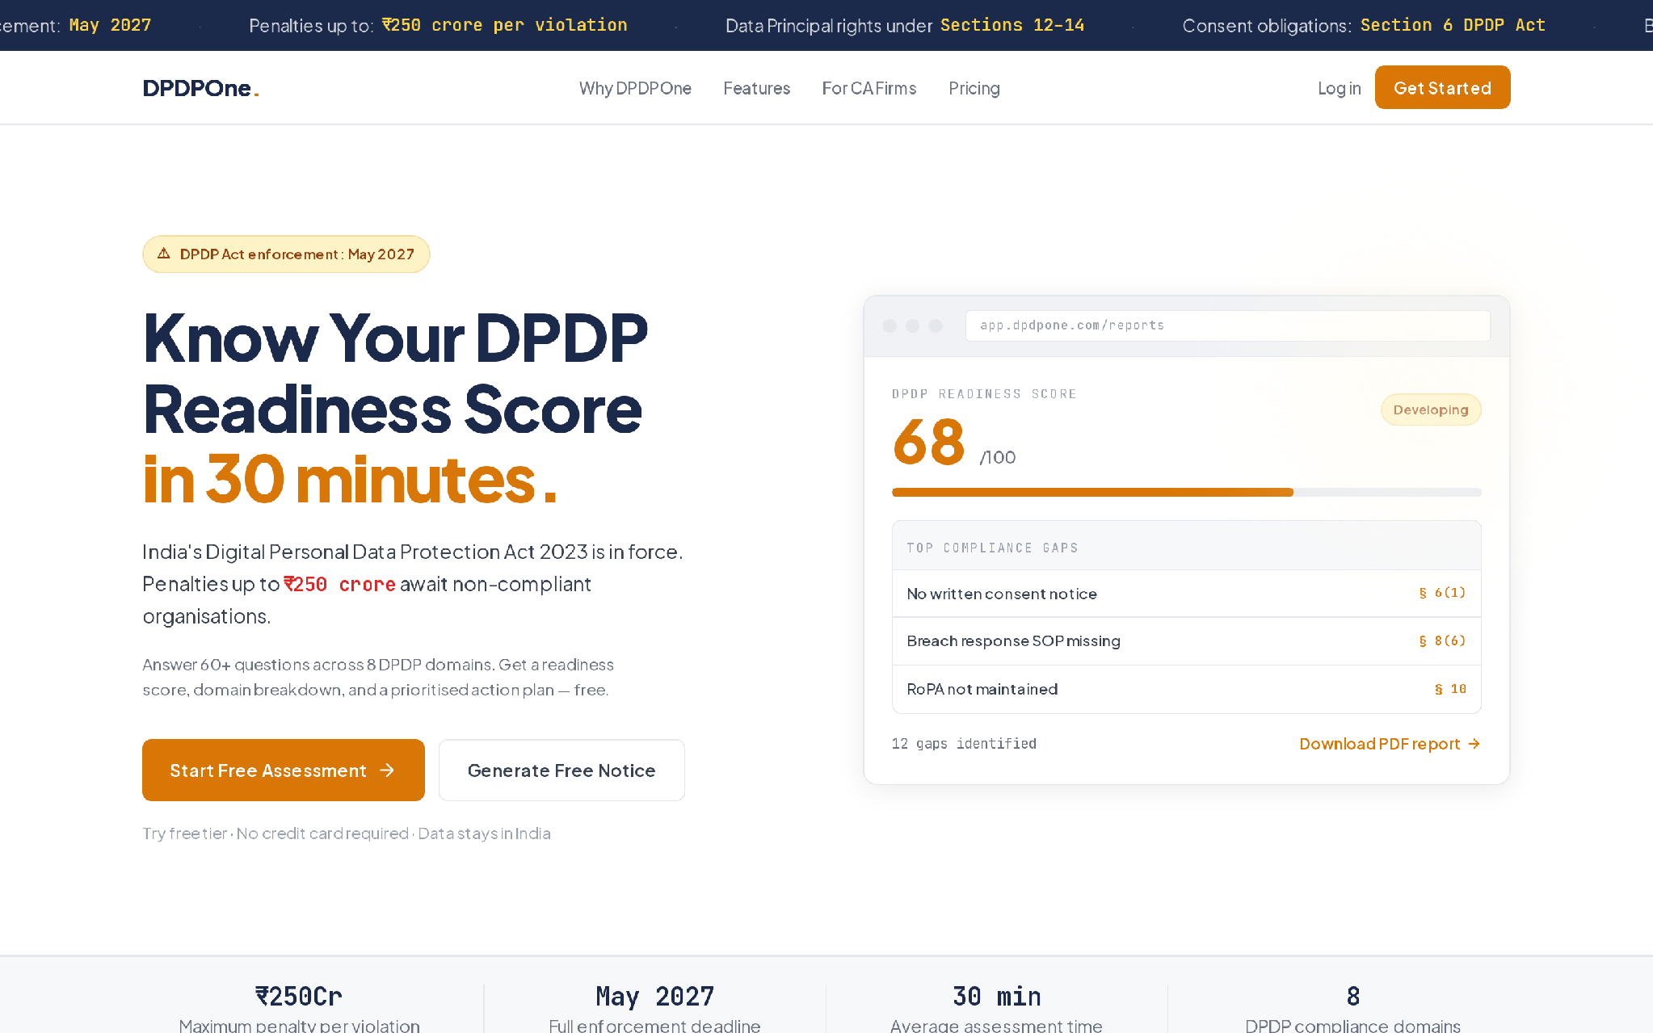Click the § 6(1) section reference
Image resolution: width=1653 pixels, height=1033 pixels.
1442,593
